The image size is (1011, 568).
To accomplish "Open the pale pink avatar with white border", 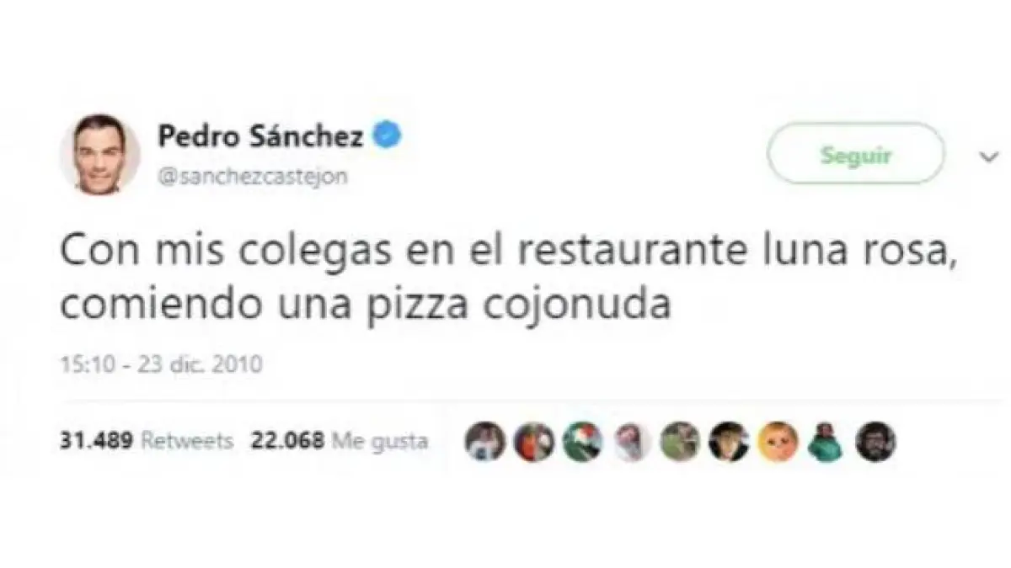I will tap(631, 441).
